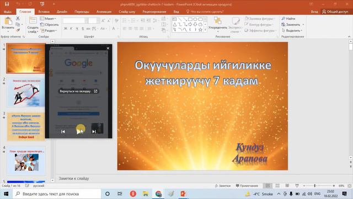Viewport: 353px width, 199px height.
Task: Click the Create slide (Создать слайд) icon
Action: coord(33,20)
